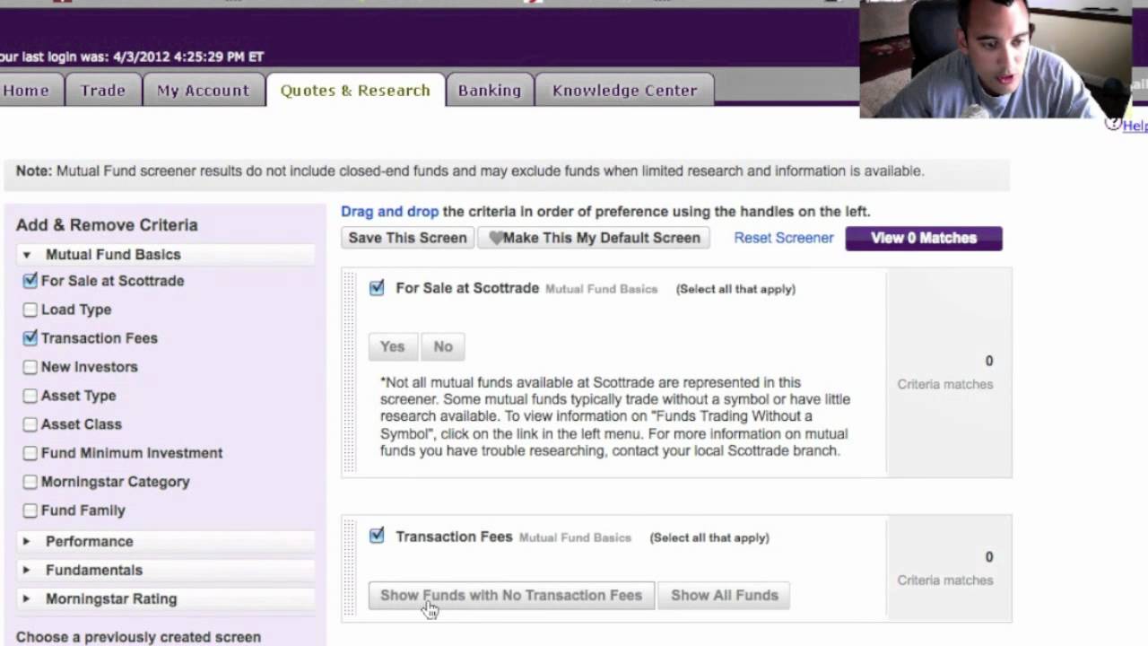Select the Morningstar Category checkbox
1148x646 pixels.
30,482
